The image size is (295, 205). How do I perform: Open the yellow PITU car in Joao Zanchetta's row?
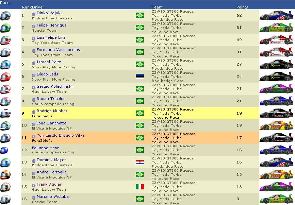276,125
